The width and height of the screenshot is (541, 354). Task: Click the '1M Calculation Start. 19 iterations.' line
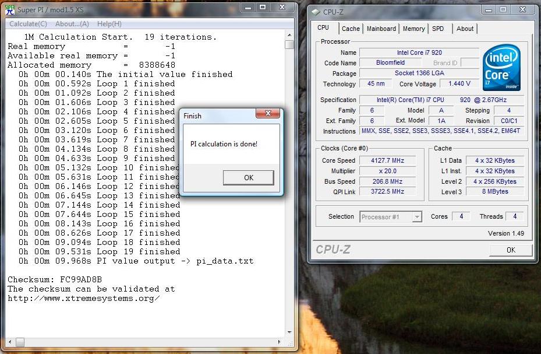[121, 37]
